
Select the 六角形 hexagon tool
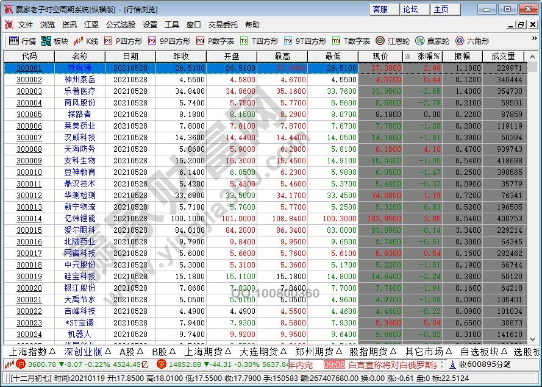click(x=472, y=41)
